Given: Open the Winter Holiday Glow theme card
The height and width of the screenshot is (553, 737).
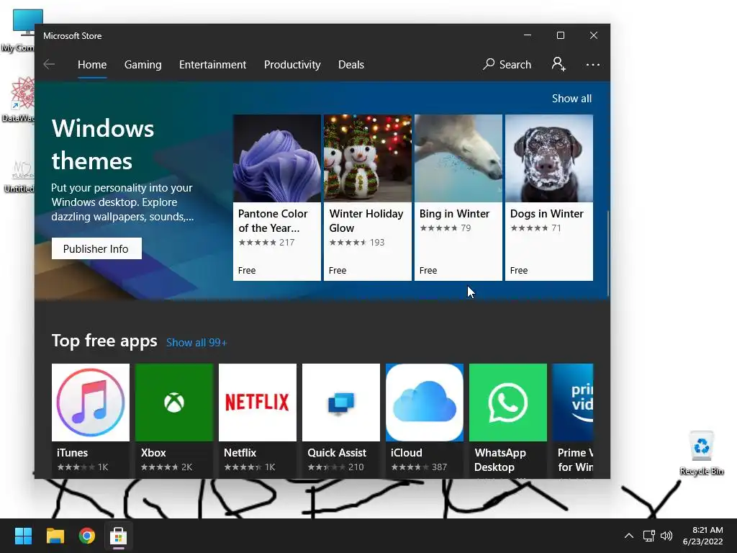Looking at the screenshot, I should [x=368, y=197].
